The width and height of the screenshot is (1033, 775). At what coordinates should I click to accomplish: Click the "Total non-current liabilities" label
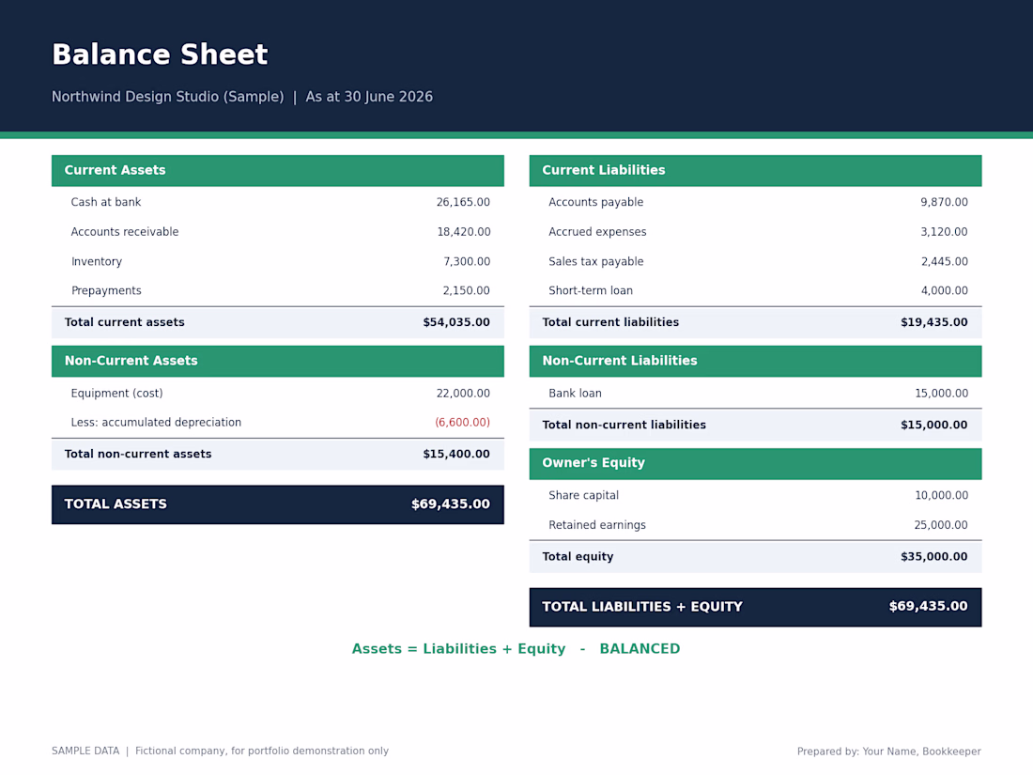coord(624,425)
